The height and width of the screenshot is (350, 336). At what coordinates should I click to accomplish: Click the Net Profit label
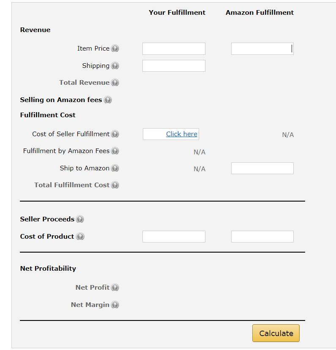click(93, 288)
